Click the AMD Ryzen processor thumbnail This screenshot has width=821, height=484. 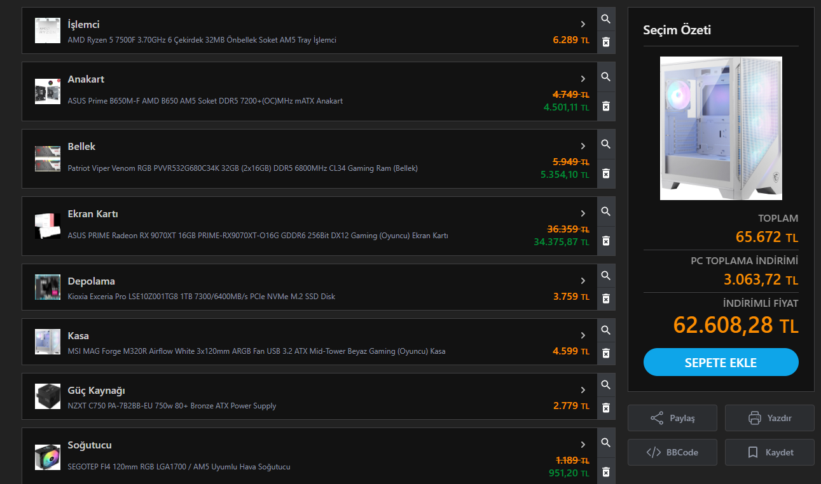pos(48,30)
